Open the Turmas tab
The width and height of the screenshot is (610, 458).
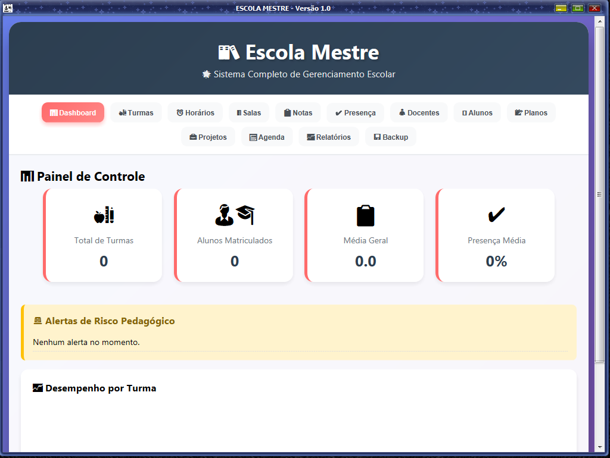pos(136,112)
